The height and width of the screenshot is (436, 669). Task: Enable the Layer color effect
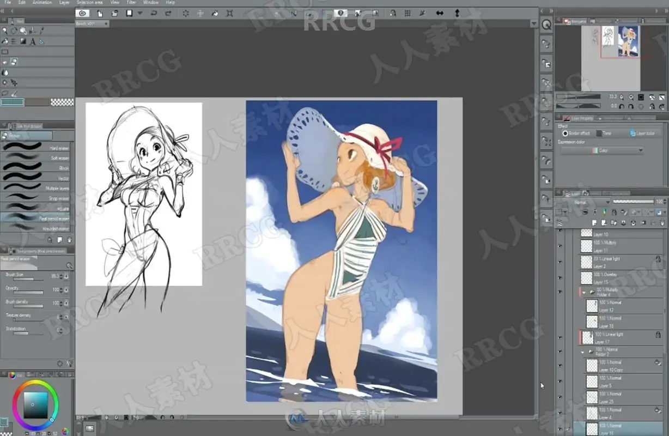(642, 134)
